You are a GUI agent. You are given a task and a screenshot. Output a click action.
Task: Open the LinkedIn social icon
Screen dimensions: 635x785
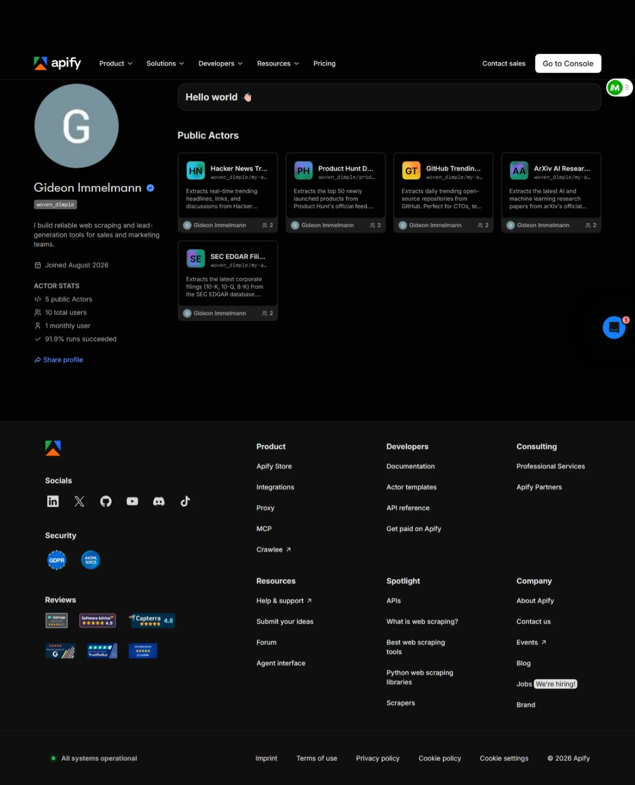pos(53,501)
